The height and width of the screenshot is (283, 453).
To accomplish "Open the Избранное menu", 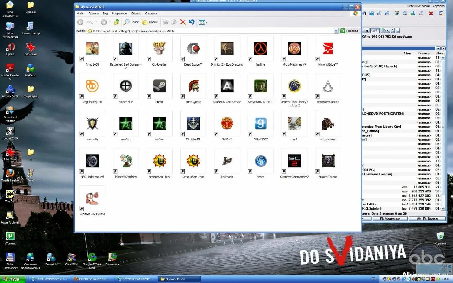I will tap(119, 14).
